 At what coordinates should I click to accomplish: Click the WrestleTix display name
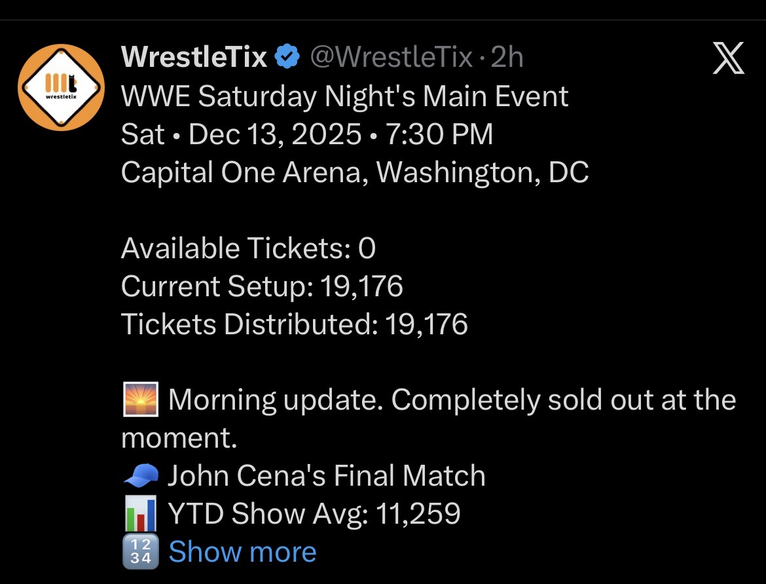194,58
